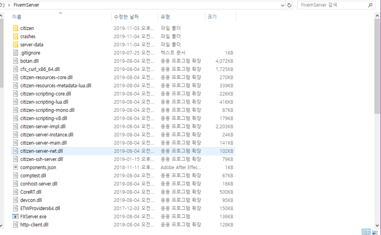This screenshot has width=381, height=235.
Task: Click the devcon.dll file icon
Action: click(x=15, y=200)
